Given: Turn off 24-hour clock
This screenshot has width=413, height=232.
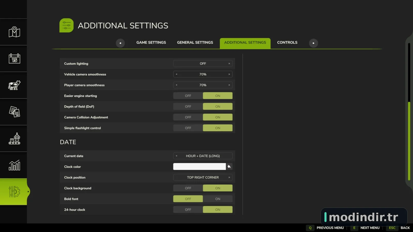Looking at the screenshot, I should pos(188,210).
